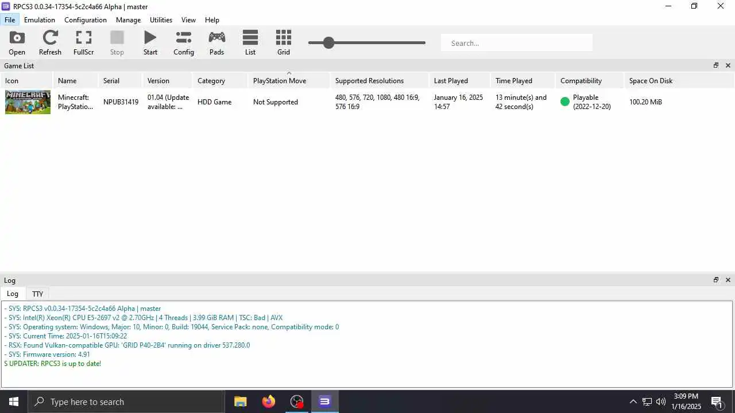Image resolution: width=735 pixels, height=413 pixels.
Task: Sort by PlayStation Move column header
Action: (x=289, y=81)
